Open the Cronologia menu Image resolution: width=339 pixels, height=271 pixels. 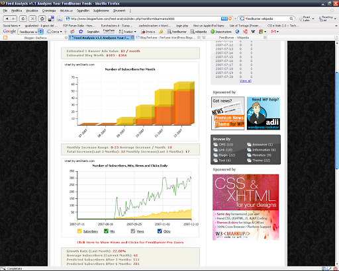pos(49,11)
